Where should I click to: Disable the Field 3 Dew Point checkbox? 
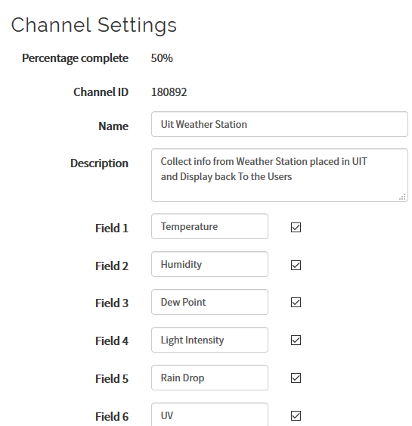coord(296,303)
